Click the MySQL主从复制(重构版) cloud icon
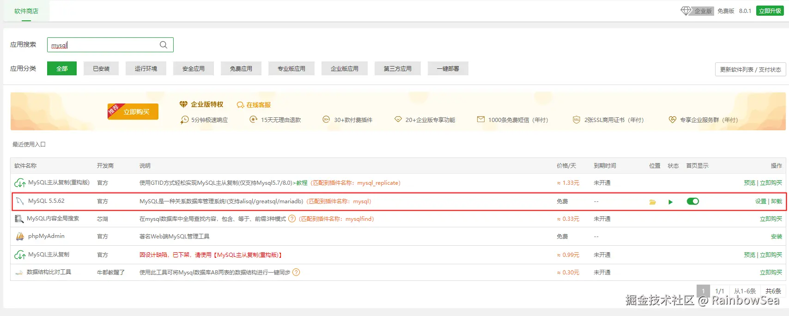789x316 pixels. point(20,183)
